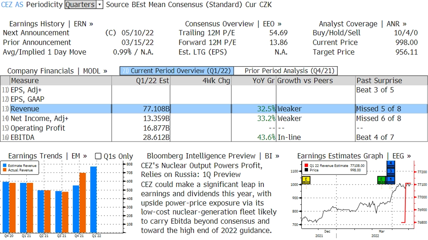Click the yellow E earnings marker icon

(x=306, y=179)
